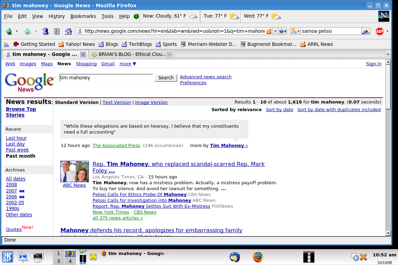This screenshot has height=265, width=398.
Task: Open the ABC News article thumbnail
Action: [x=74, y=171]
